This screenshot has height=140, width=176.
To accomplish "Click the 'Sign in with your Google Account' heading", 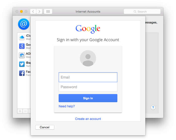I will click(x=88, y=40).
